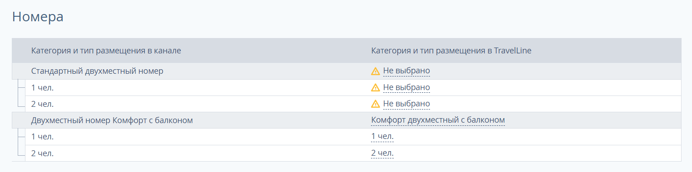Click warning icon for Стандартный 2 чел. row
The image size is (692, 172).
coord(376,104)
